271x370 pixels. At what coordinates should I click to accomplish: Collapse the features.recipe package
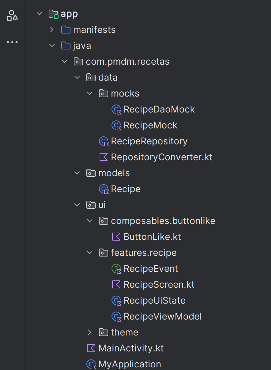(89, 253)
